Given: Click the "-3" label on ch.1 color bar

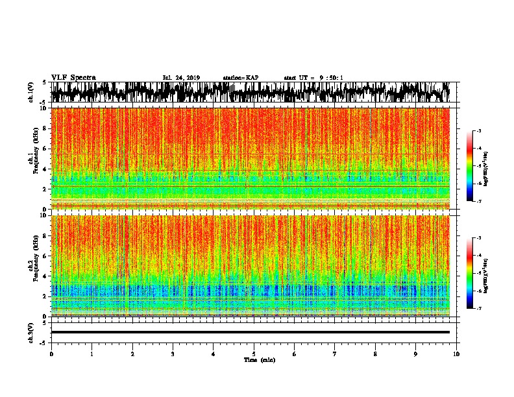Looking at the screenshot, I should 479,130.
